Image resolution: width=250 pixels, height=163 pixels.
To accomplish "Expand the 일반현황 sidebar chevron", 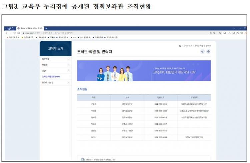I will click(68, 59).
